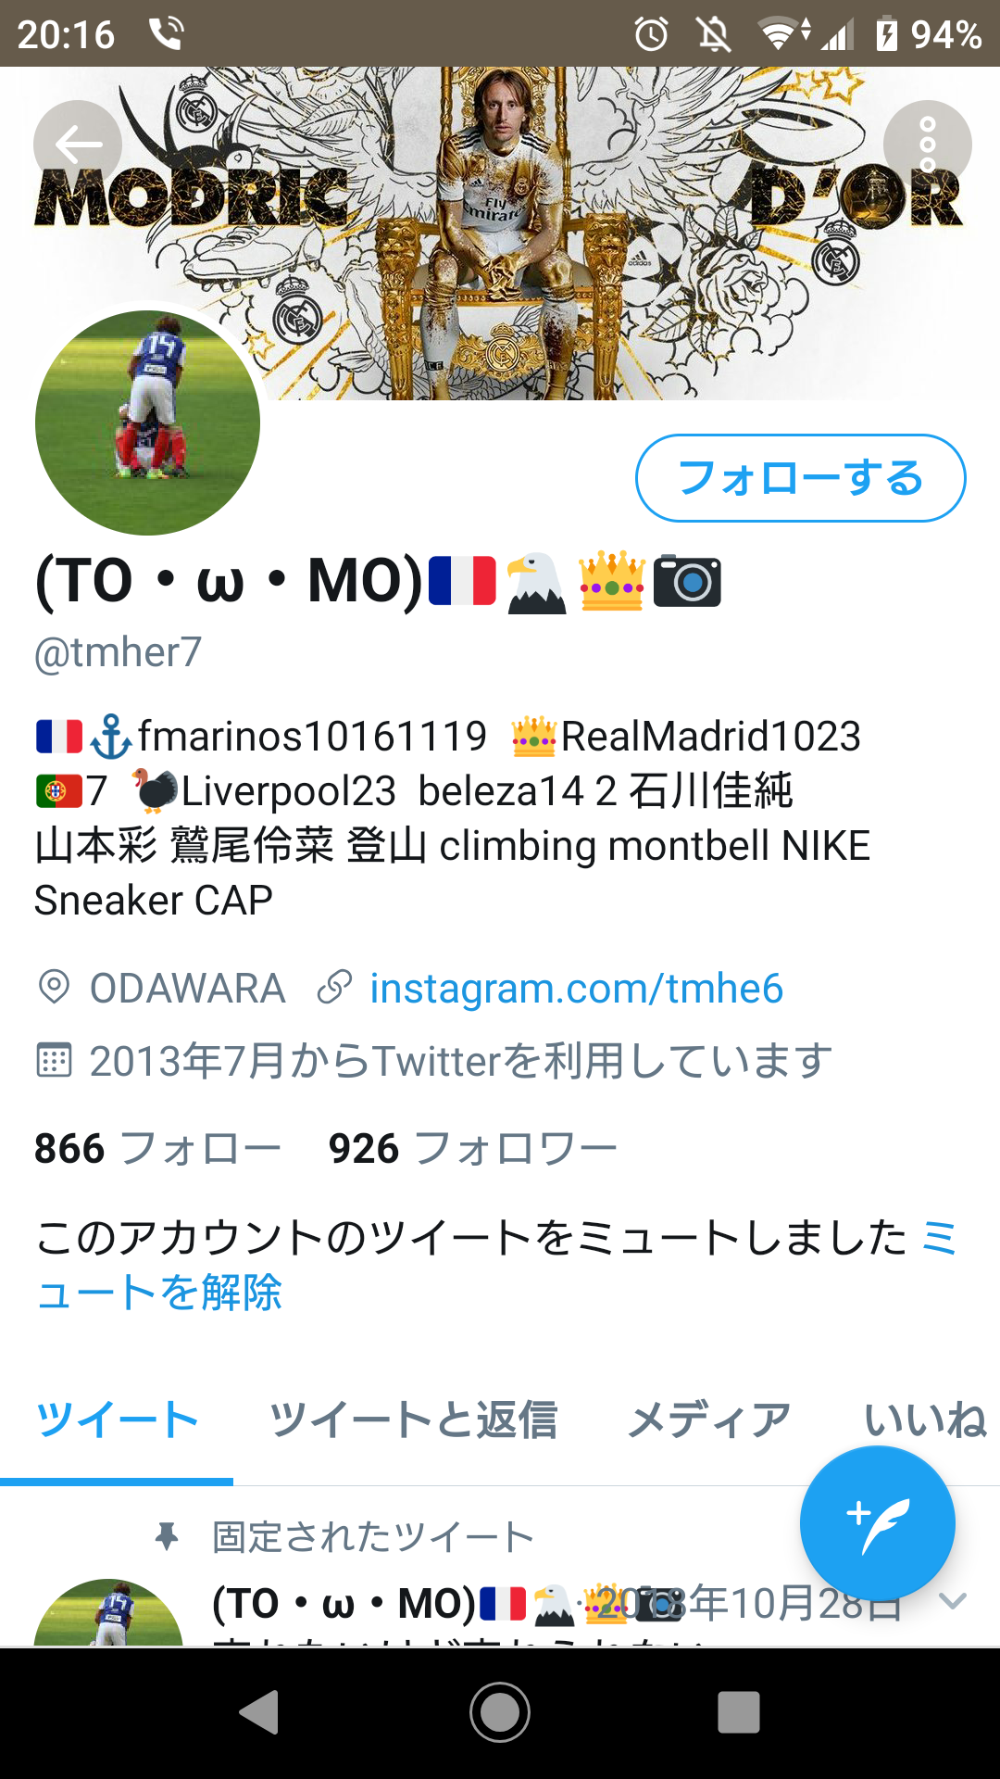Open instagram.com/tmhe6 link
Image resolution: width=1000 pixels, height=1779 pixels.
point(576,988)
